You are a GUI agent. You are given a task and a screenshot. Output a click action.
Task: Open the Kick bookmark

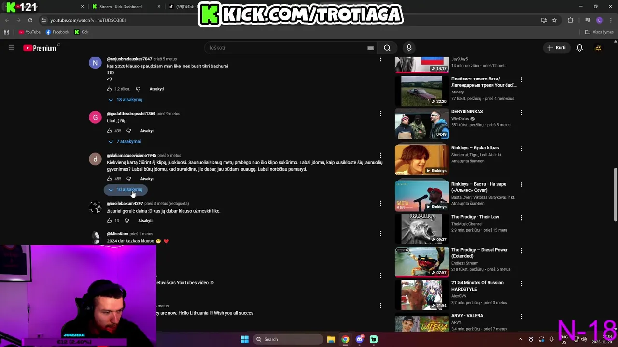(x=82, y=32)
